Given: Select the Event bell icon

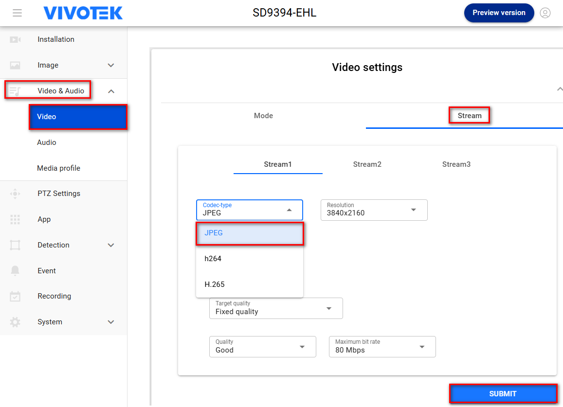Looking at the screenshot, I should point(15,270).
